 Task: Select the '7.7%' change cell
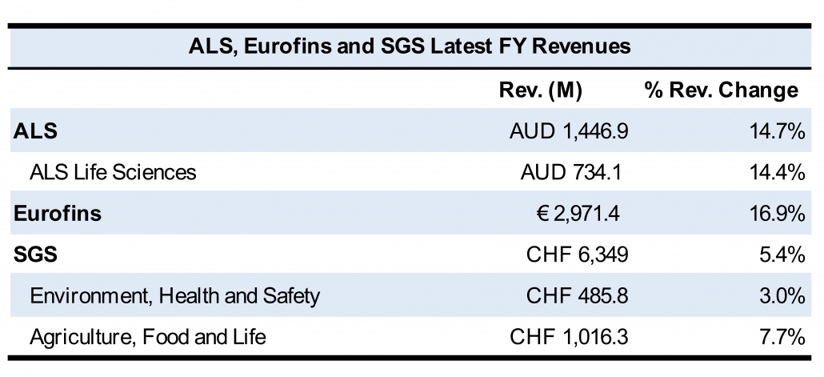[x=782, y=337]
